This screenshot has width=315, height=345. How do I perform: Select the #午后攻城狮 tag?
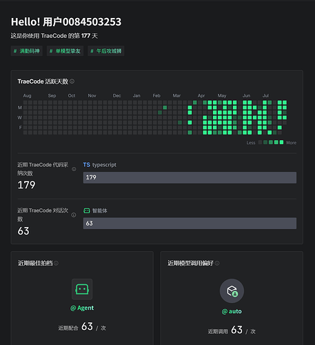(106, 51)
